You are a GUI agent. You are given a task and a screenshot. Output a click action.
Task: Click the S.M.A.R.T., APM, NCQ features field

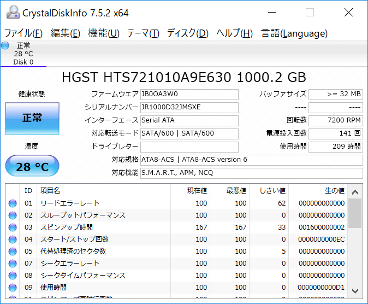[x=252, y=173]
